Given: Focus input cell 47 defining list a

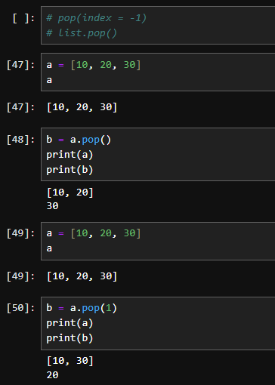Looking at the screenshot, I should point(158,72).
